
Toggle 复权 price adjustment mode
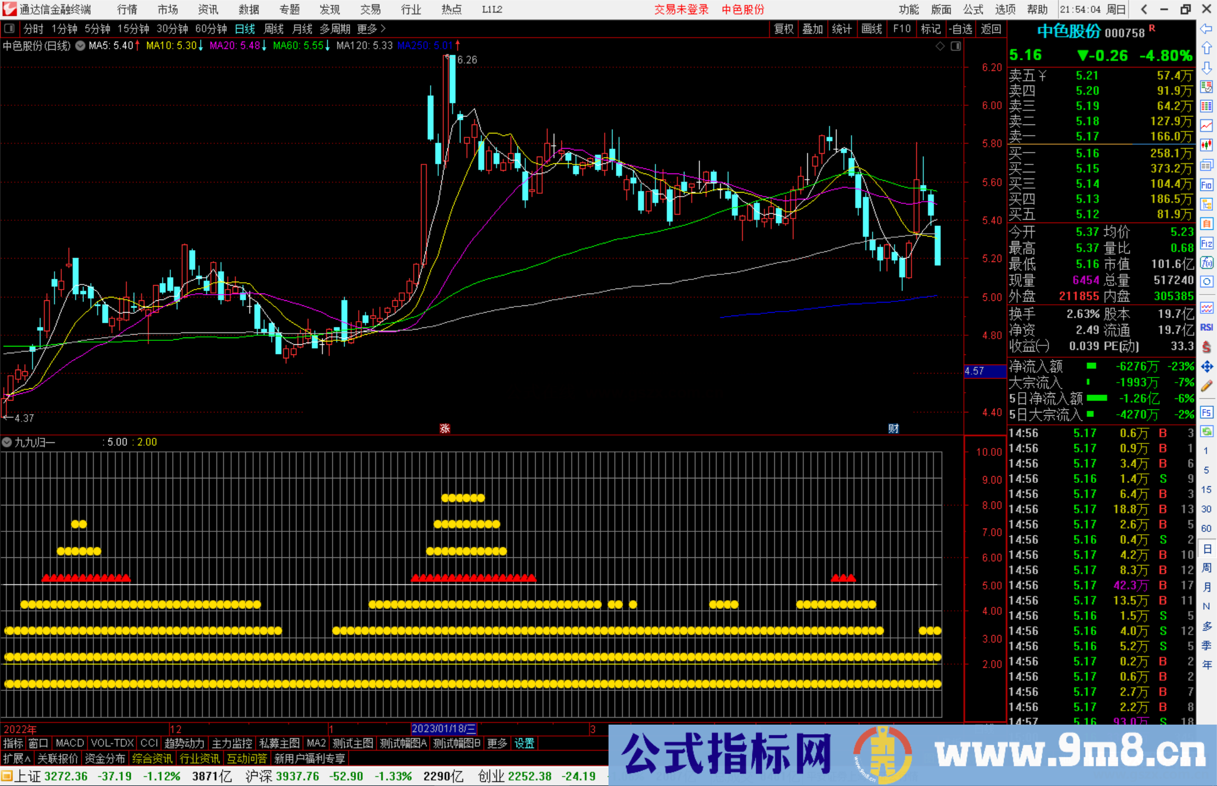click(x=784, y=29)
